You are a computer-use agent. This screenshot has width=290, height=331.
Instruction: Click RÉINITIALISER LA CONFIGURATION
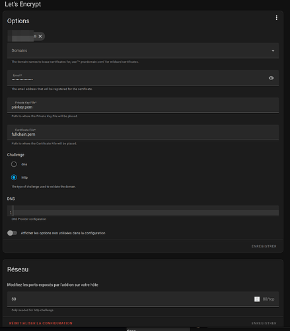coord(41,323)
